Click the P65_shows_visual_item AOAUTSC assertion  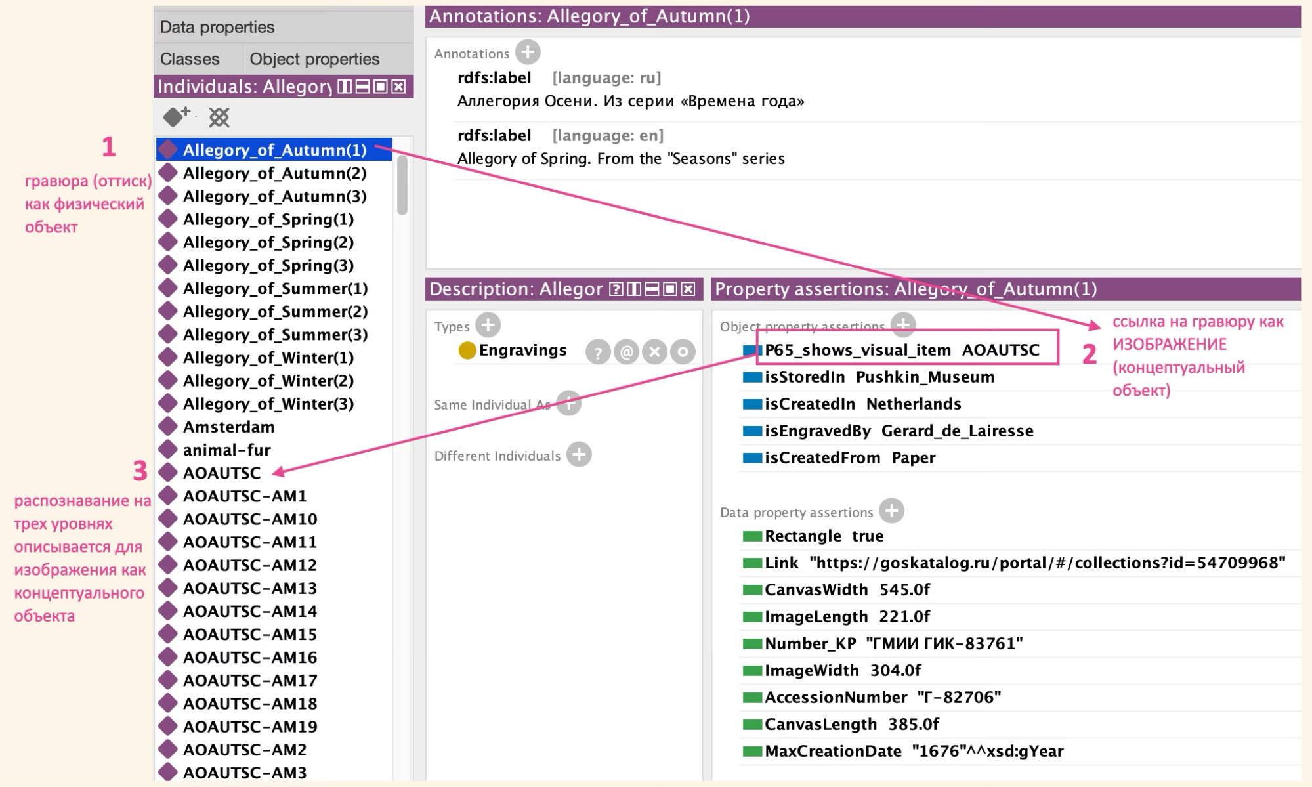[x=902, y=350]
